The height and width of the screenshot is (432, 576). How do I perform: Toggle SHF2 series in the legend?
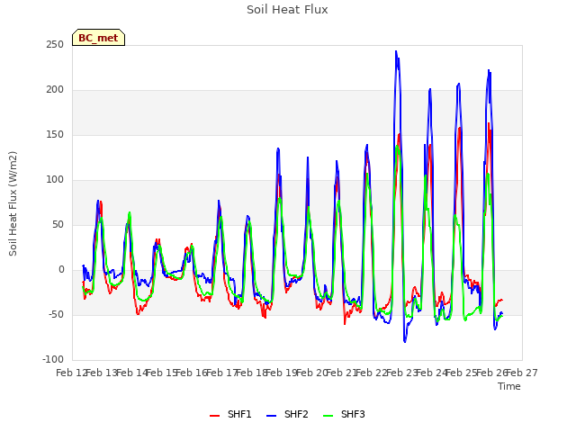click(287, 414)
